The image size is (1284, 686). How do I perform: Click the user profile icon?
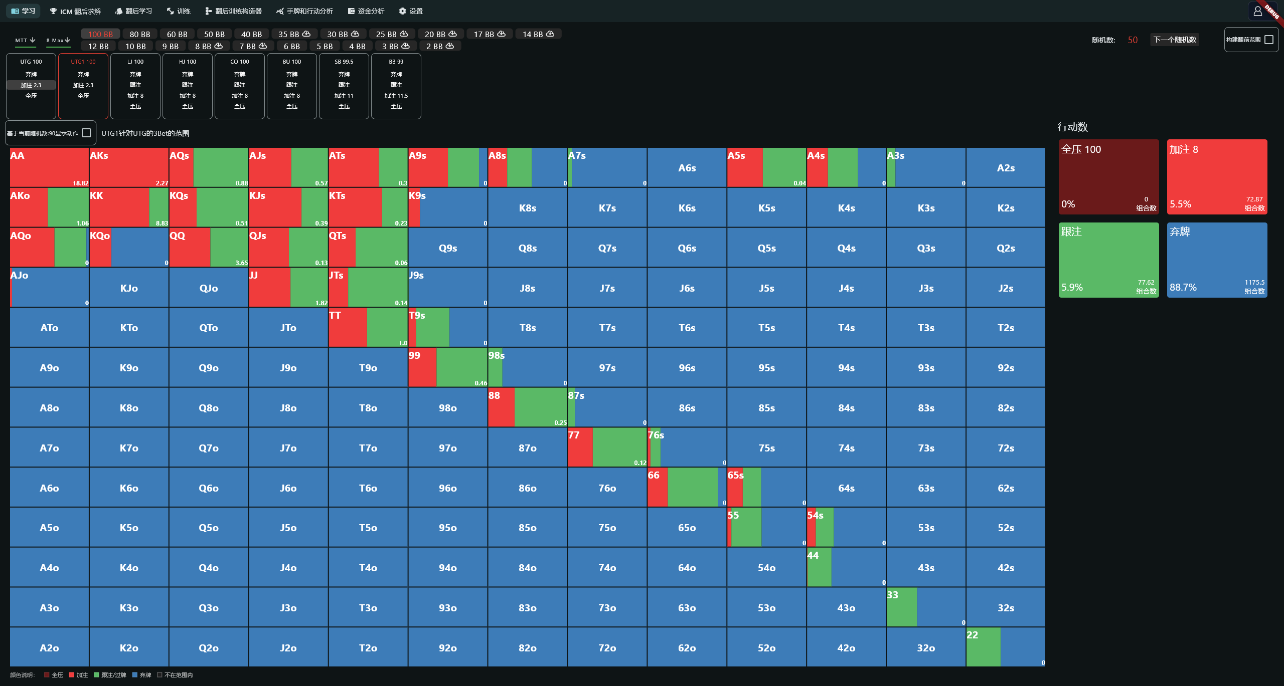tap(1258, 11)
